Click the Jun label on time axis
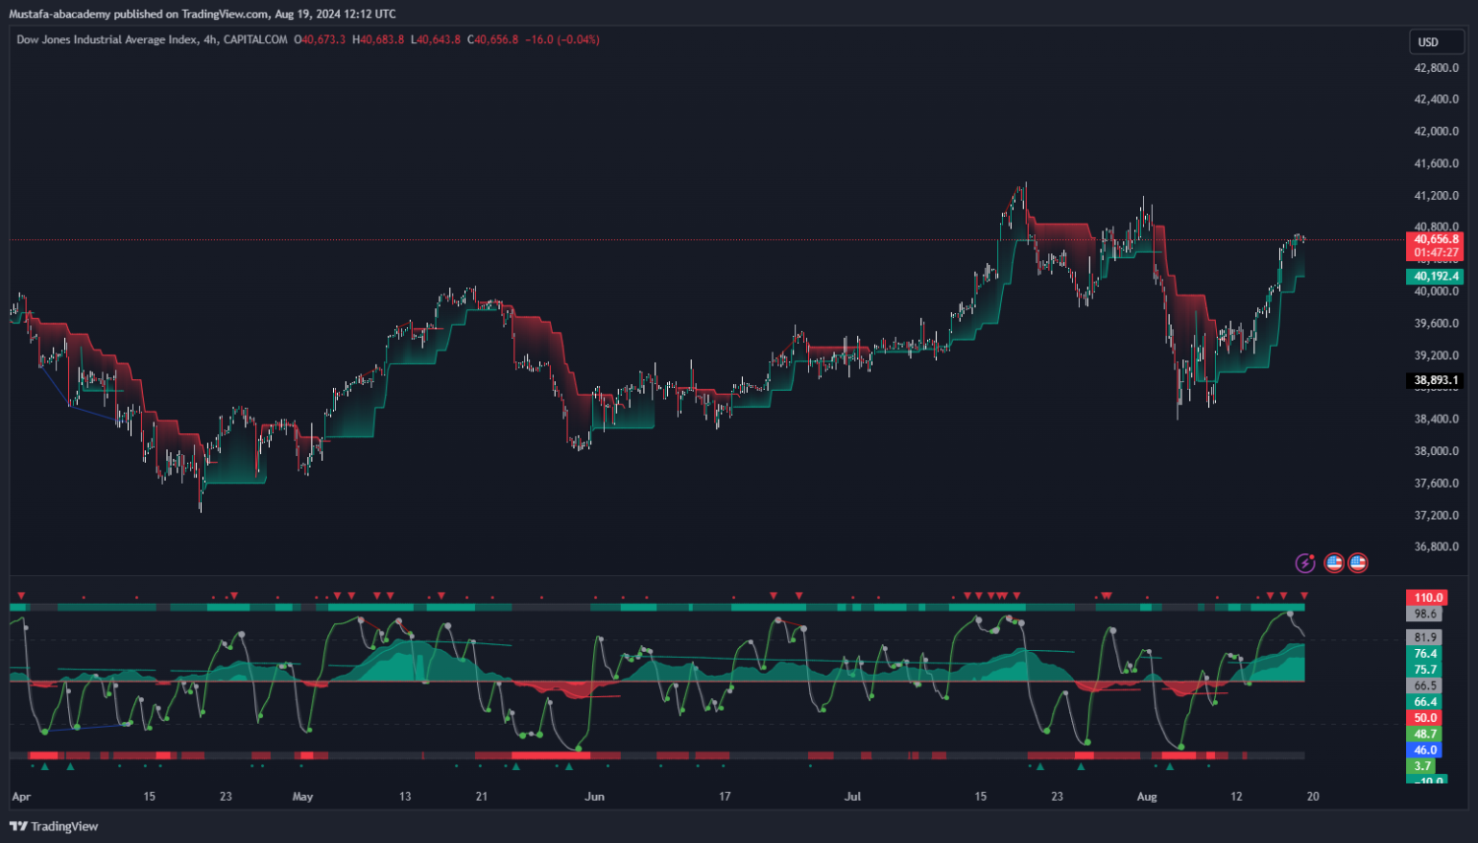Screen dimensions: 1478x843 click(594, 797)
